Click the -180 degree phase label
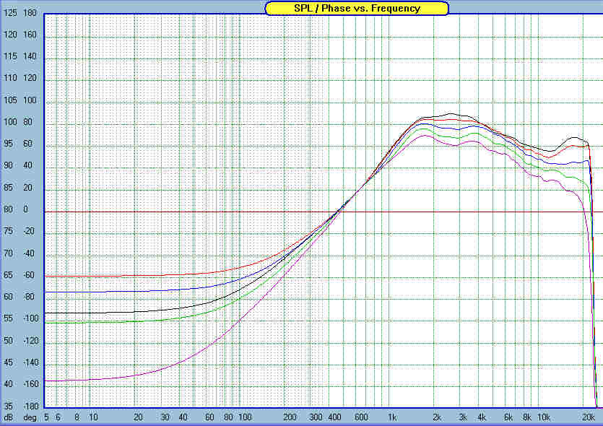 pos(31,406)
